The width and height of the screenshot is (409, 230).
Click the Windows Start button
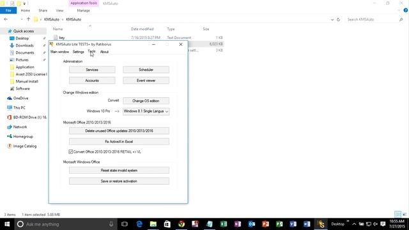point(7,224)
